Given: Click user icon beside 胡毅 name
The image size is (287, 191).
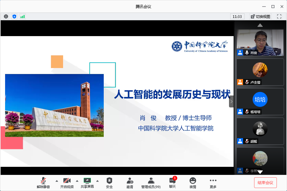Looking at the screenshot, I should 240,141.
